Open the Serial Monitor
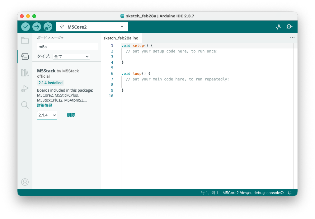 point(289,27)
